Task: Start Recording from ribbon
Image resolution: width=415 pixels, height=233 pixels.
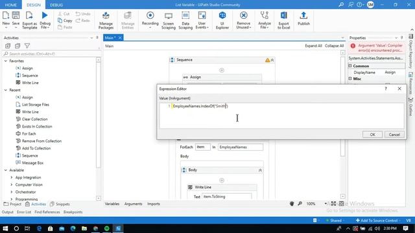Action: click(x=150, y=19)
